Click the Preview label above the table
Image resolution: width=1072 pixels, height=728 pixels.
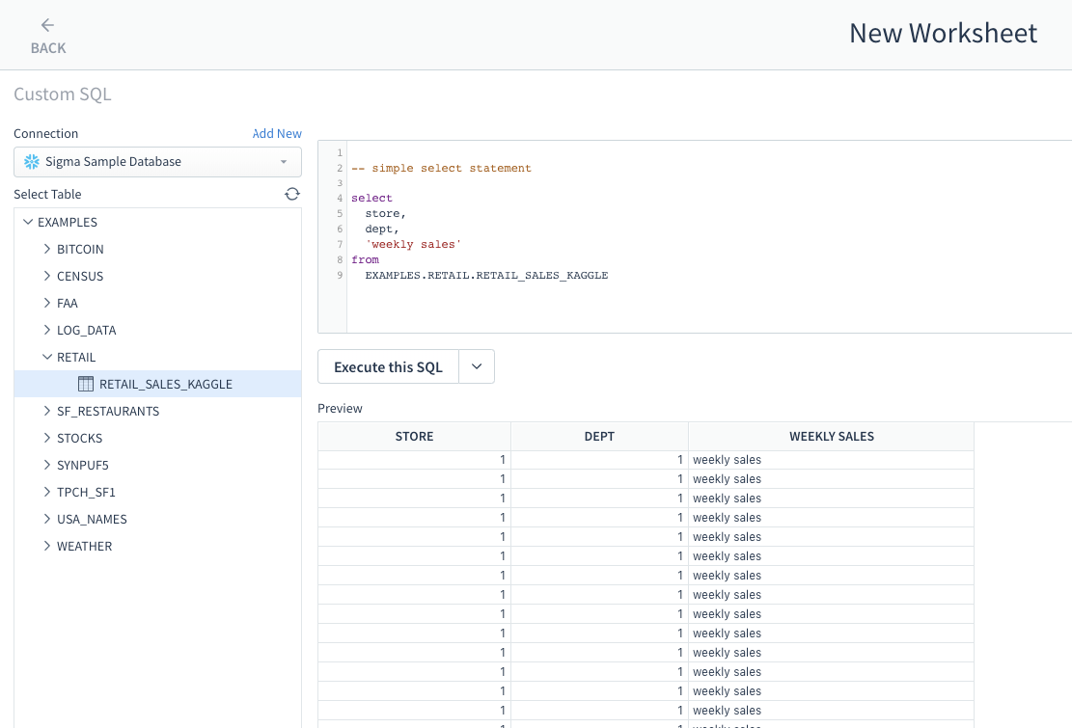point(340,409)
